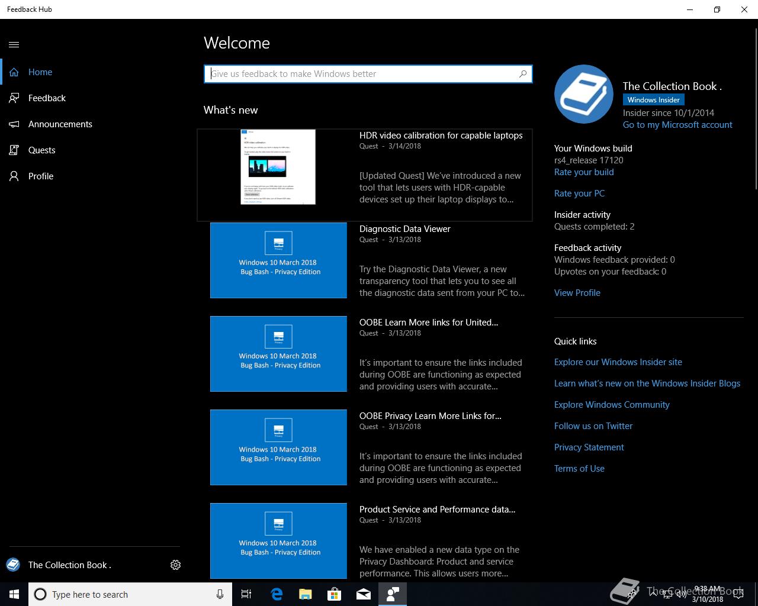
Task: Click the Quests label in the sidebar
Action: click(41, 150)
